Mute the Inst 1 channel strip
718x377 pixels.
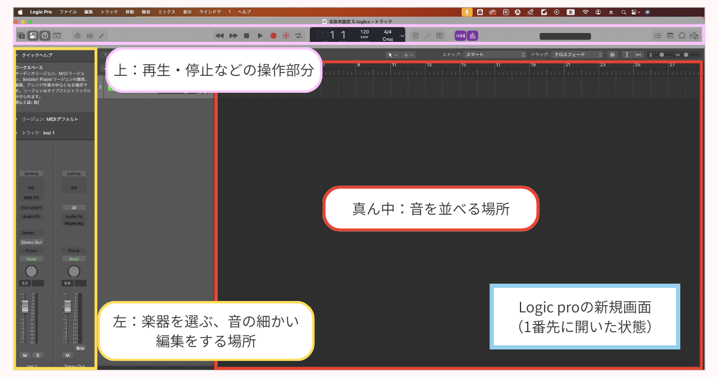point(25,355)
